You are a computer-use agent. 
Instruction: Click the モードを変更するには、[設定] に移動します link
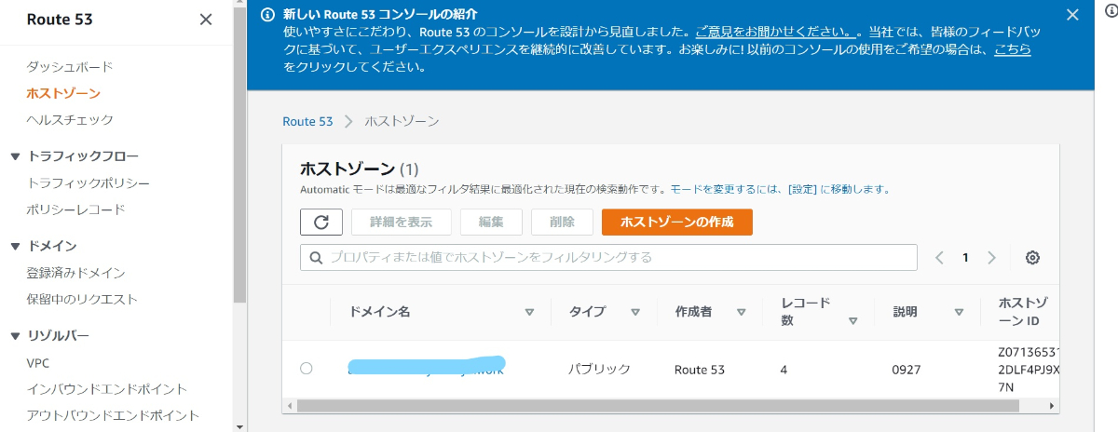[780, 189]
